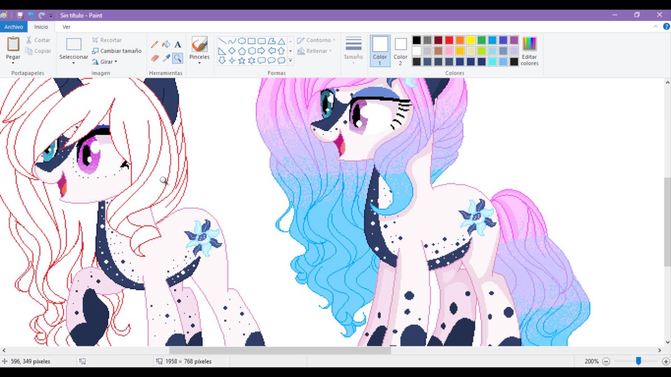Choose the Down arrow shape
Screen dimensions: 671x377
[x=222, y=61]
